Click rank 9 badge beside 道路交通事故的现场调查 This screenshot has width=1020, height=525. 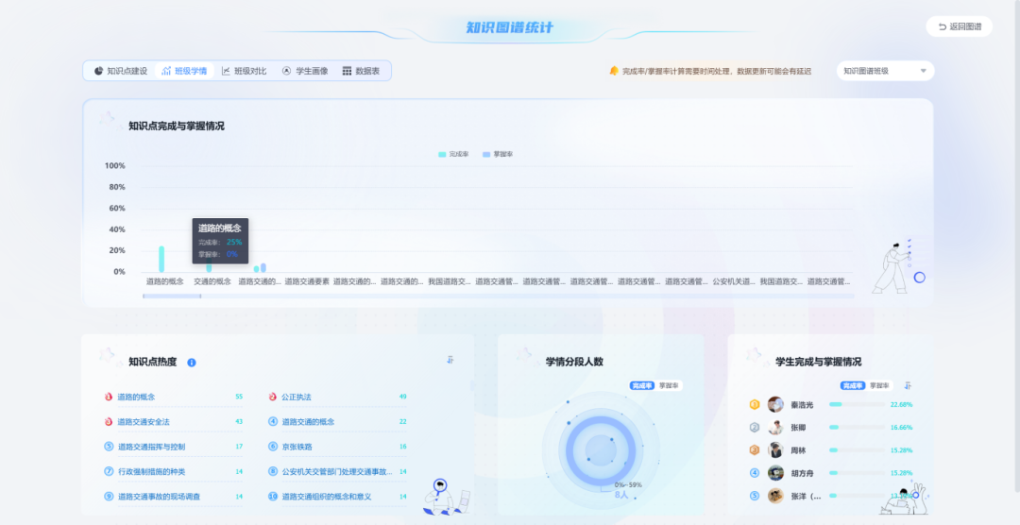[x=109, y=497]
